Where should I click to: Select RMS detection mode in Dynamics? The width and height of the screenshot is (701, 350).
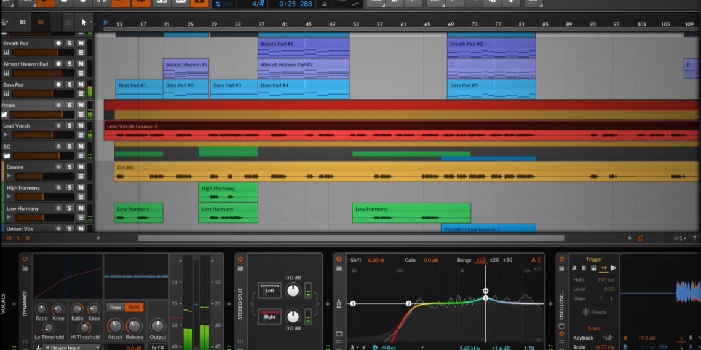[134, 308]
